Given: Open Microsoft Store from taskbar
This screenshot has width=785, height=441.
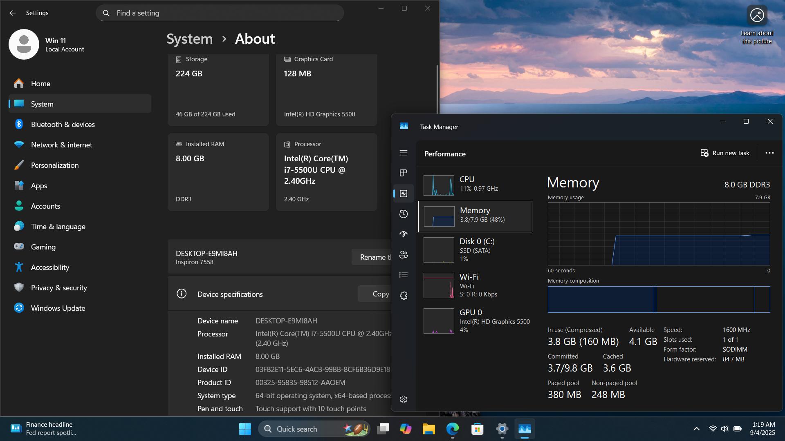Looking at the screenshot, I should 477,429.
